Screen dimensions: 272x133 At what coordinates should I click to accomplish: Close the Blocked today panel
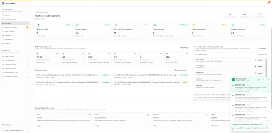[268, 80]
